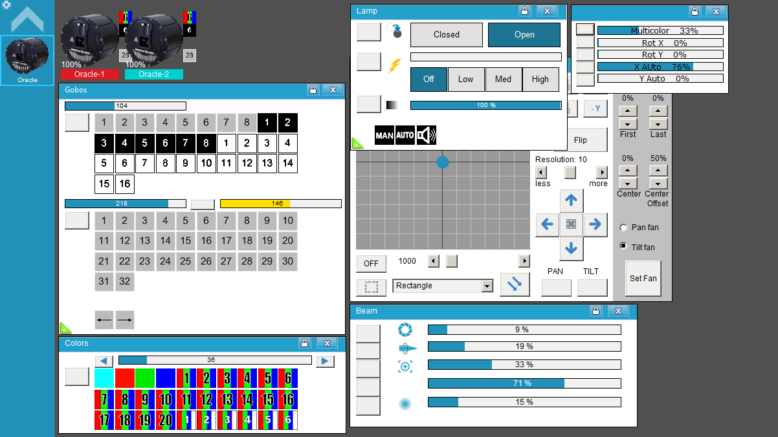Select the Oracle-1 fixture label

(89, 74)
